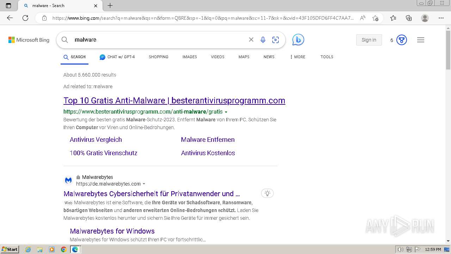Click the browser address bar URL
The height and width of the screenshot is (254, 451).
[203, 18]
